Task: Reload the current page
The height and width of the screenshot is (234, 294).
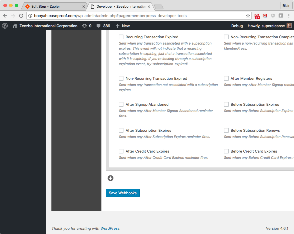Action: click(21, 16)
